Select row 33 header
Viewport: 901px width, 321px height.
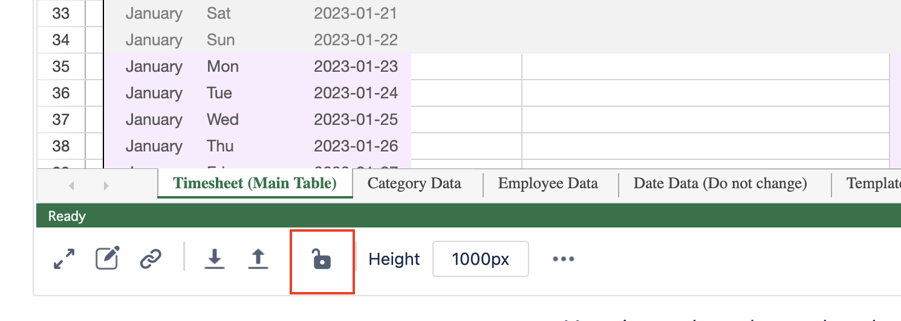coord(61,13)
